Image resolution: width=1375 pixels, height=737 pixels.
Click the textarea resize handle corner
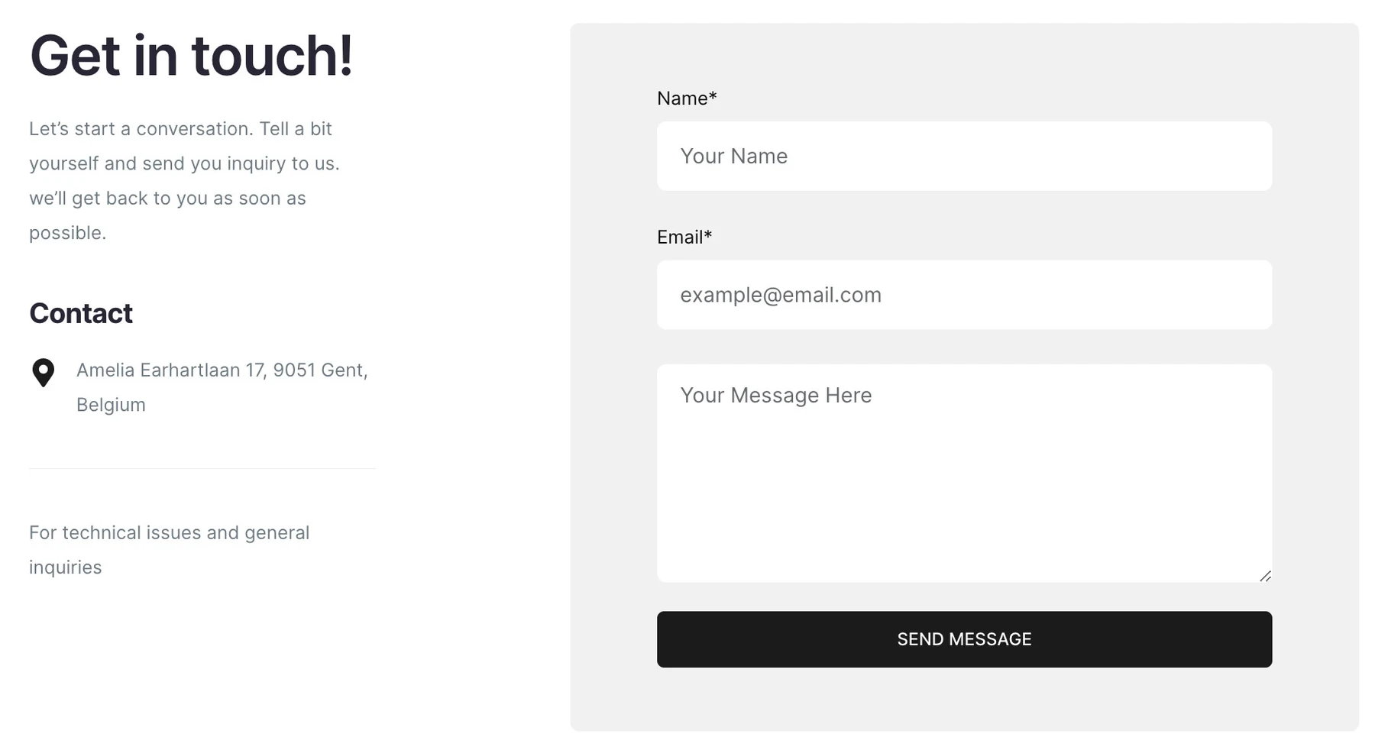pos(1265,576)
